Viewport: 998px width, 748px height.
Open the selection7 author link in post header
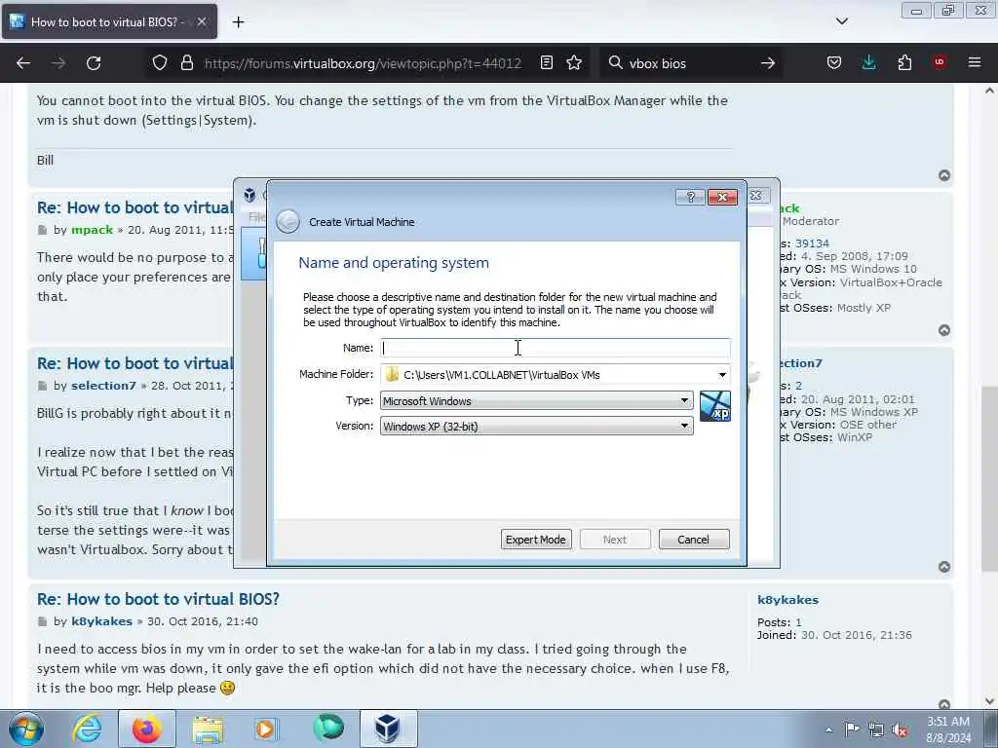coord(103,386)
